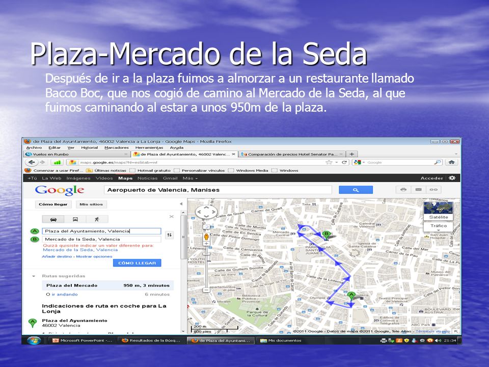The width and height of the screenshot is (489, 367).
Task: Click Añadir destino link
Action: [x=58, y=256]
